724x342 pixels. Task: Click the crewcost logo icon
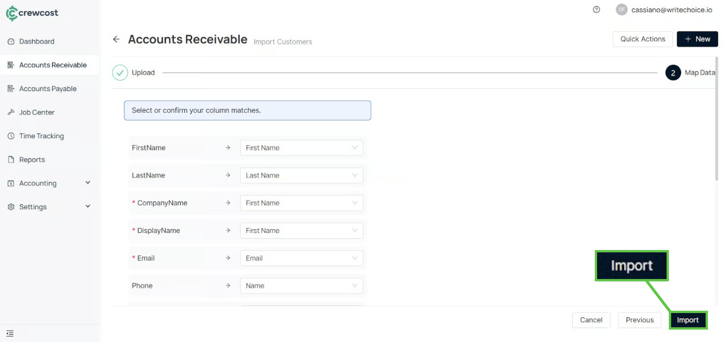11,13
